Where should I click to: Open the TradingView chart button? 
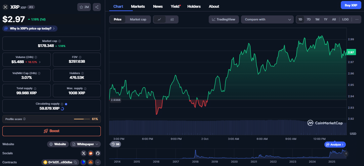(x=224, y=19)
